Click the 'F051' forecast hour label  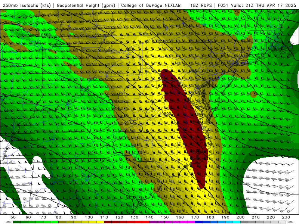coord(223,5)
